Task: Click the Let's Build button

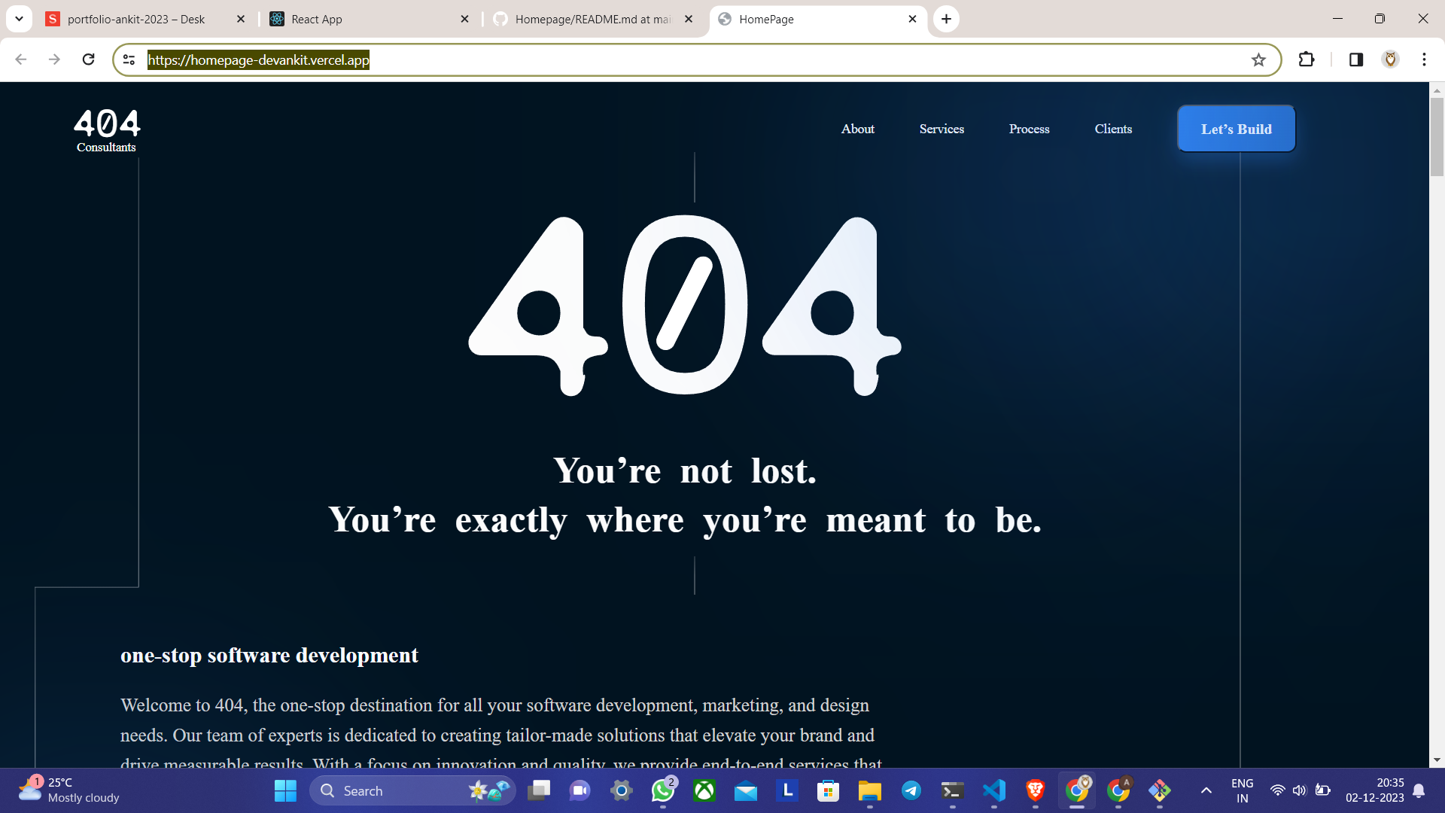Action: pos(1236,129)
